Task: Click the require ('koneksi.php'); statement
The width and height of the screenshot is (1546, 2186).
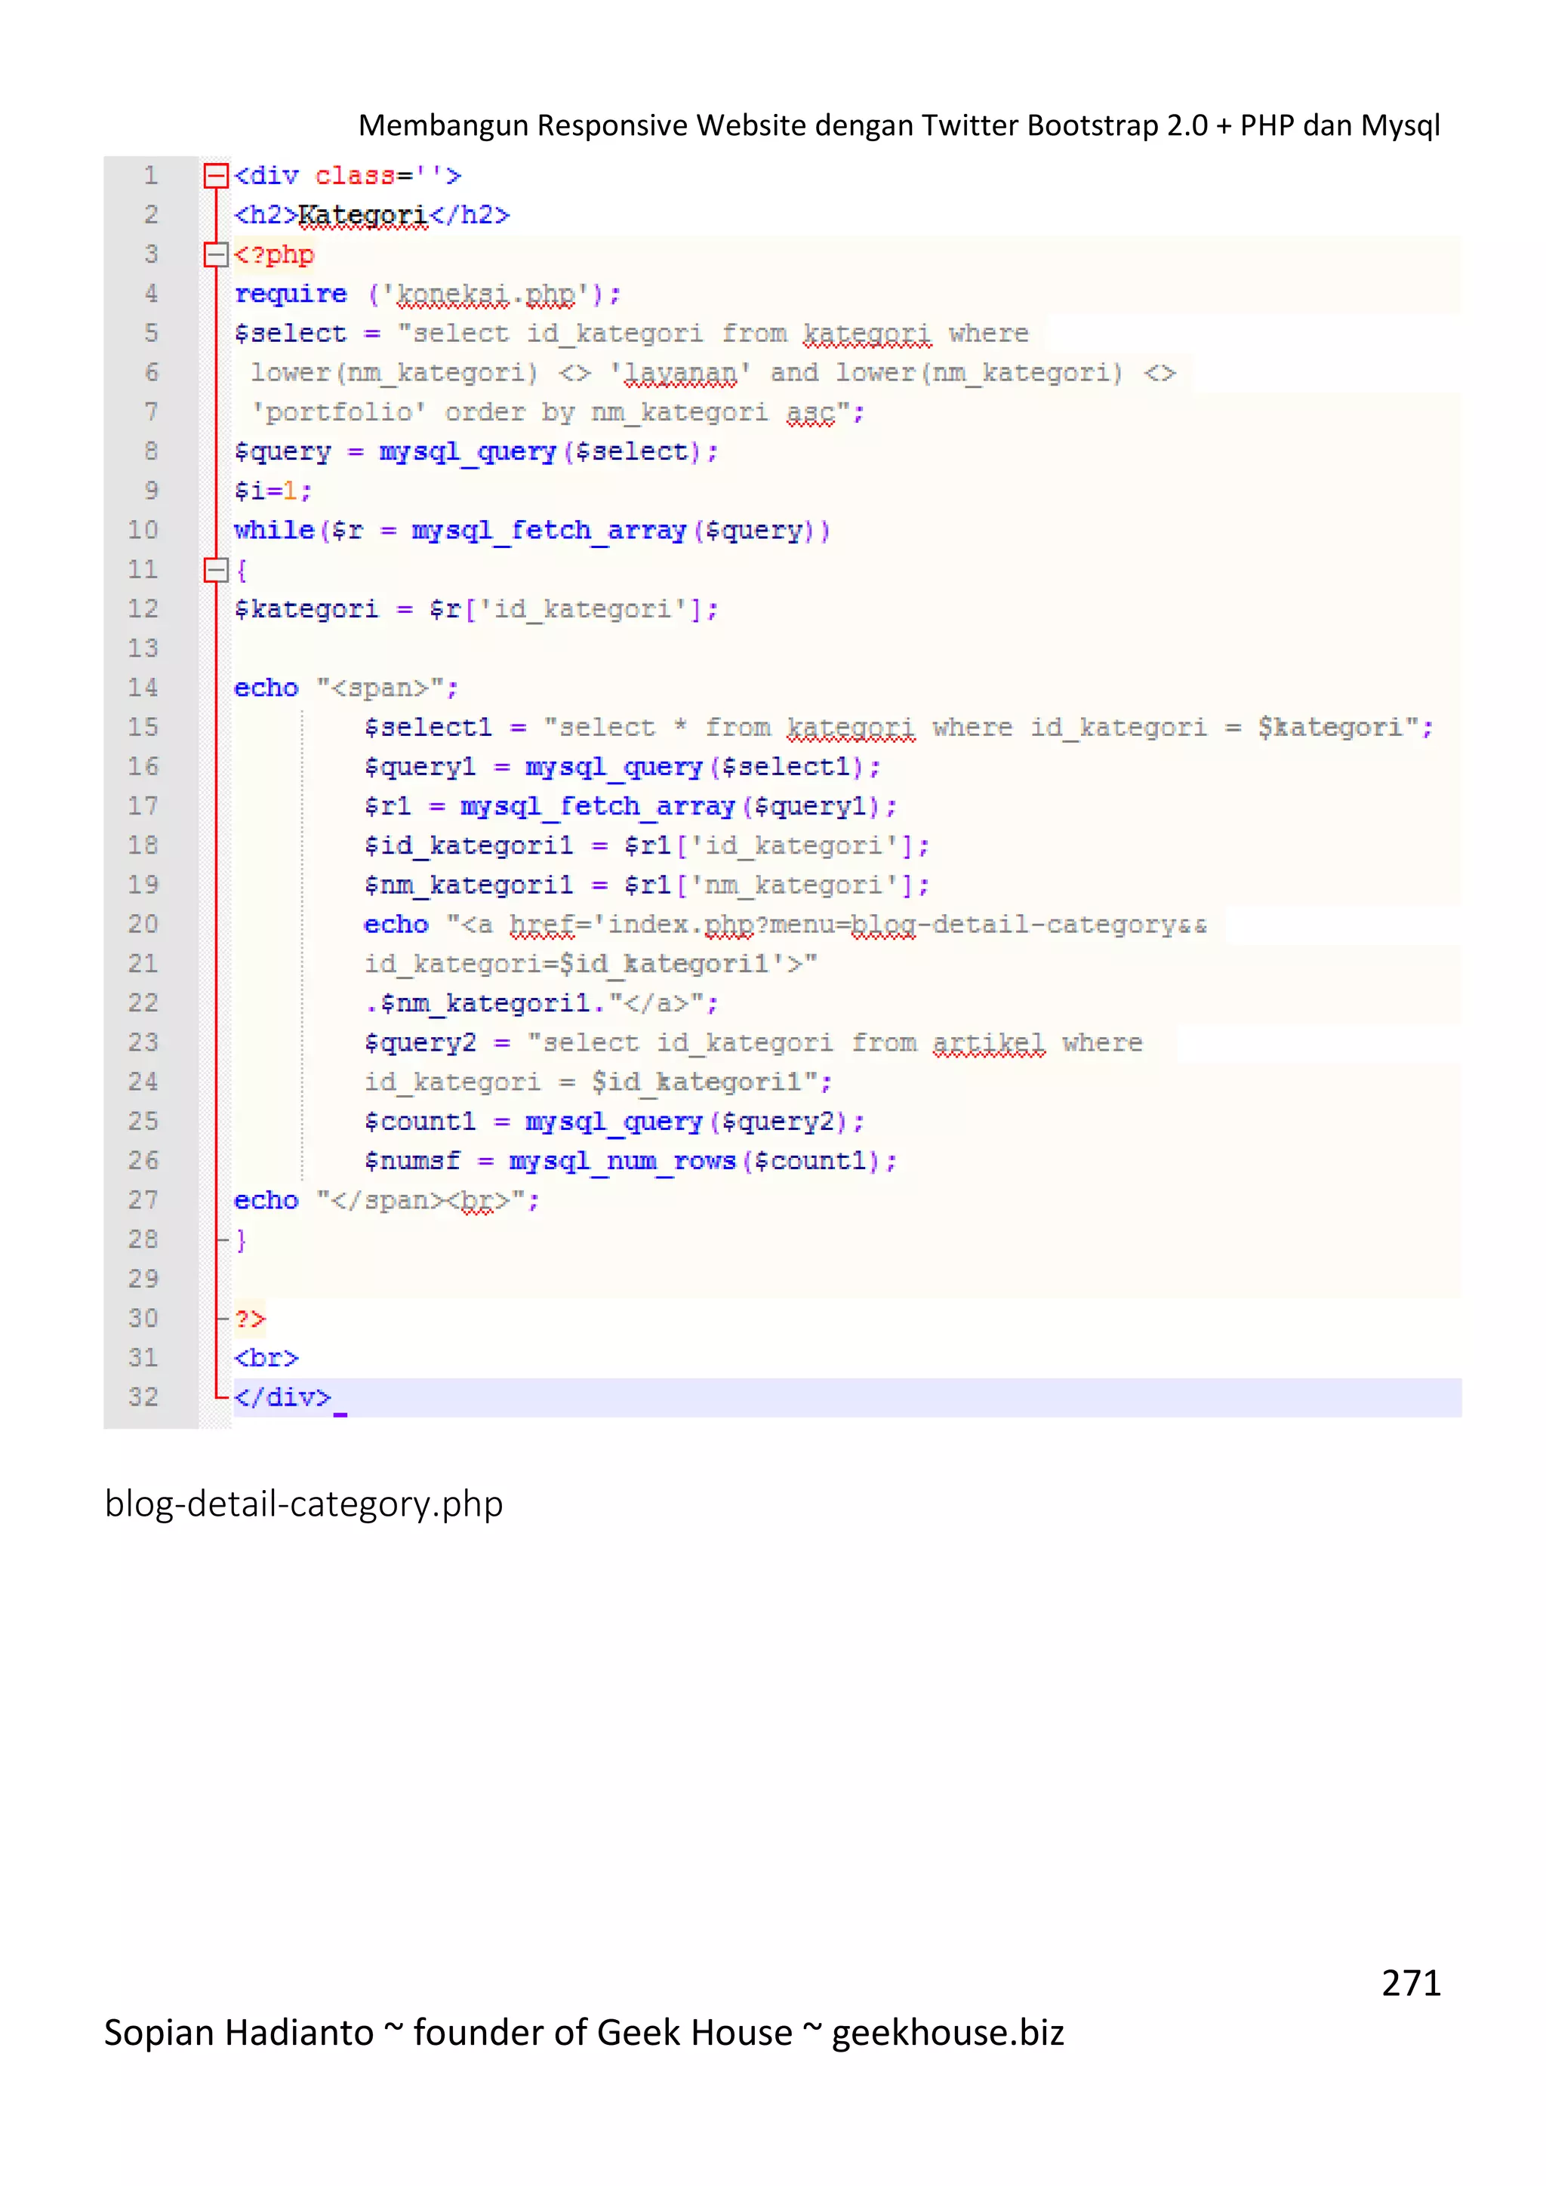Action: pyautogui.click(x=427, y=294)
